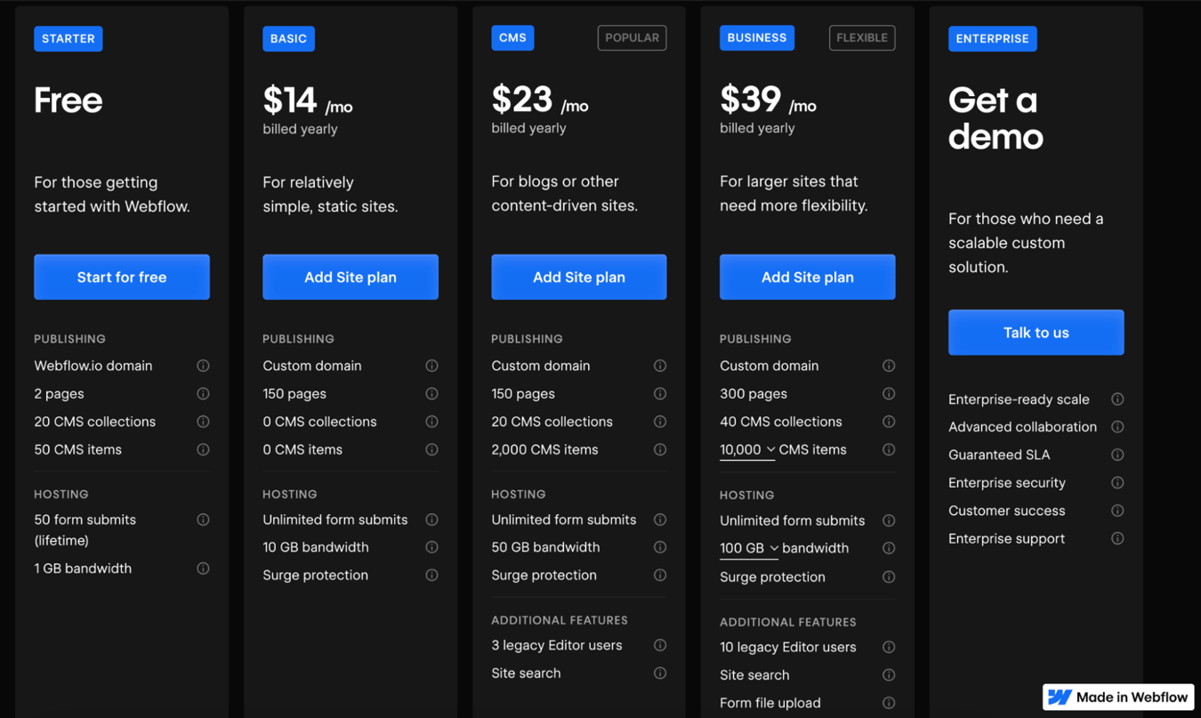Click the info icon beside 10 GB bandwidth
The width and height of the screenshot is (1201, 718).
point(431,547)
